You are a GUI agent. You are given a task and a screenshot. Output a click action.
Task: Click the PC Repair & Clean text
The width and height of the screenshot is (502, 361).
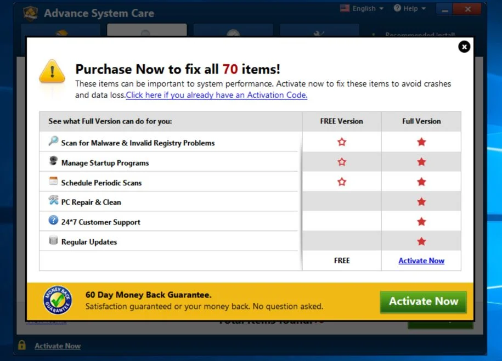tap(91, 202)
